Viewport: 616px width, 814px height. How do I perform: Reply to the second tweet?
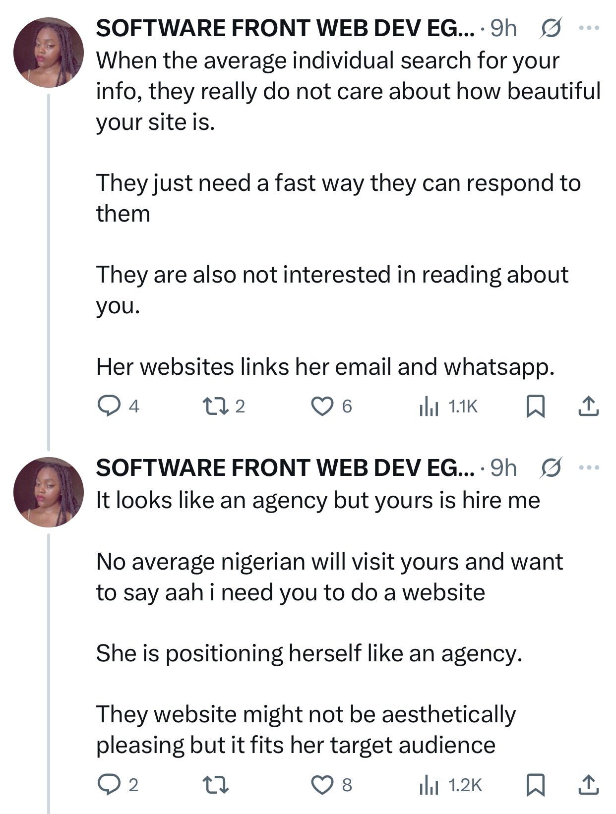[x=106, y=785]
